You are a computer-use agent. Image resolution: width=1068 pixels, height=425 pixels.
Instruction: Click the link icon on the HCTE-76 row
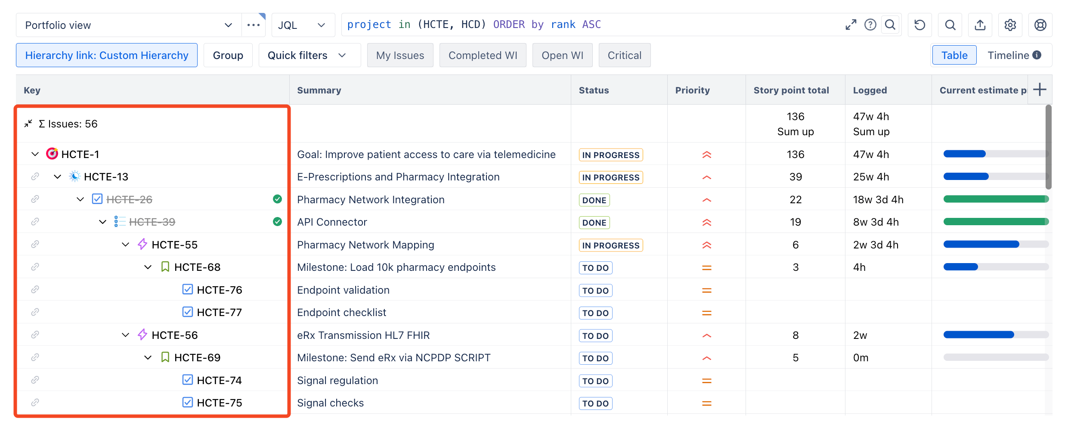35,290
